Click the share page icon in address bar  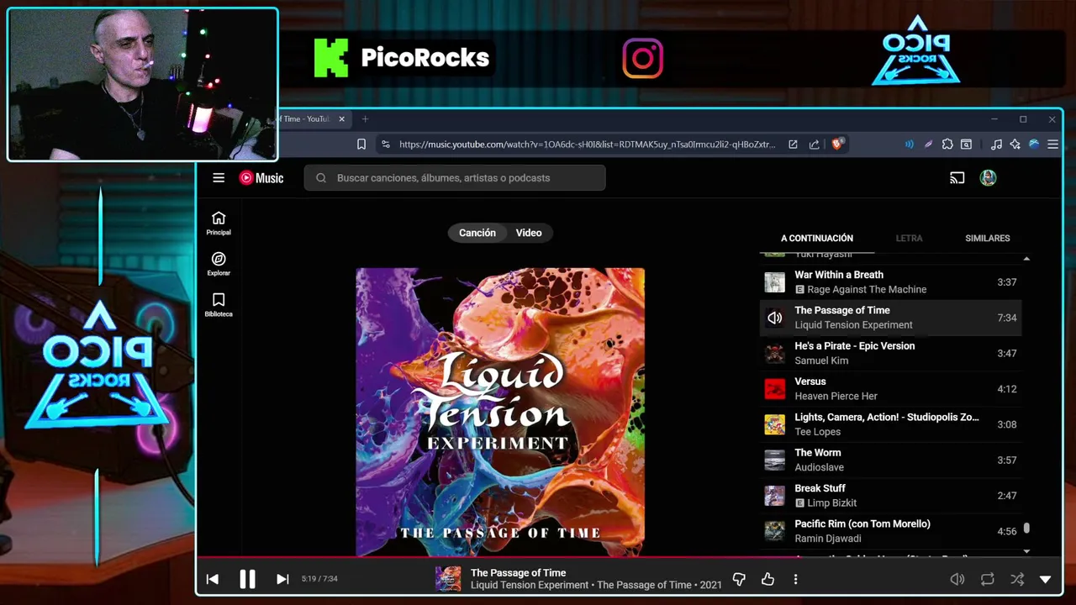[814, 145]
